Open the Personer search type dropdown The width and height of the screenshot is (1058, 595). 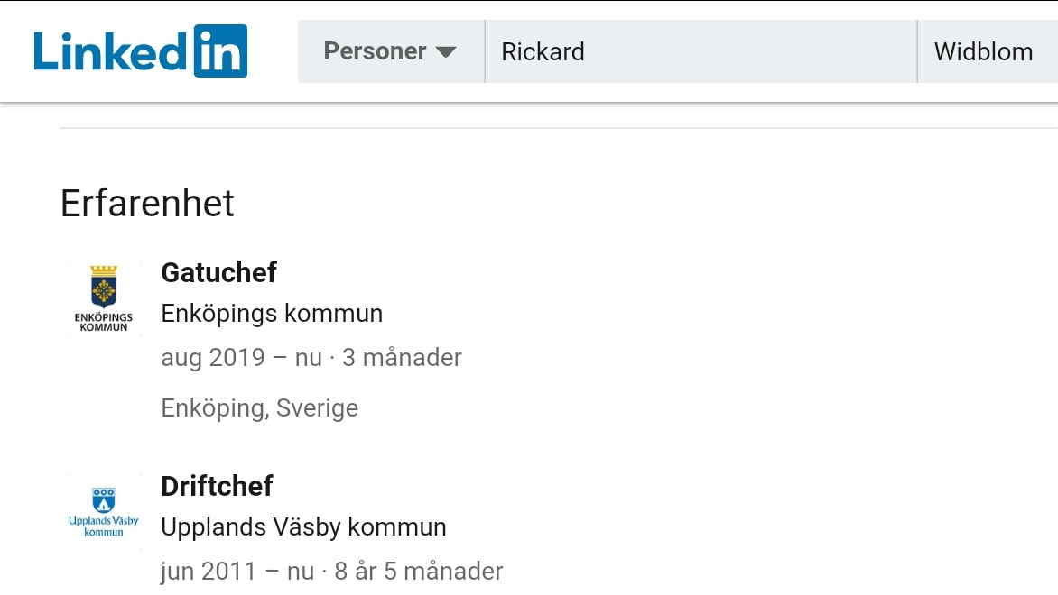click(390, 51)
